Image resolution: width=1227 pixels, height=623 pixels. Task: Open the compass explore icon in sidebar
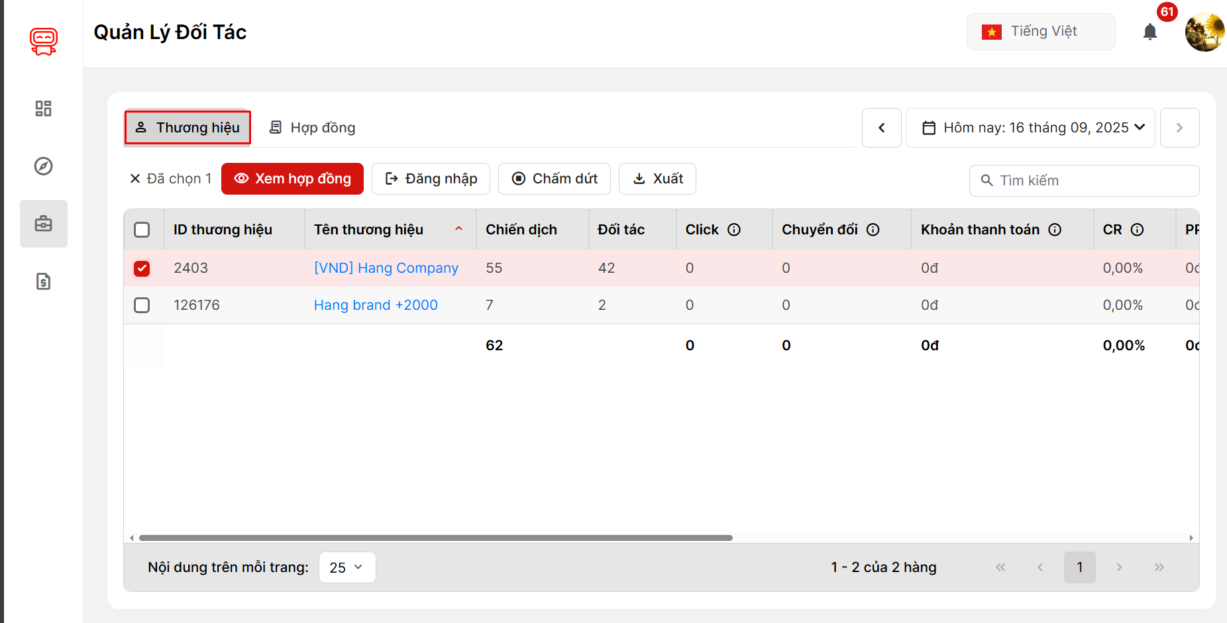point(44,166)
